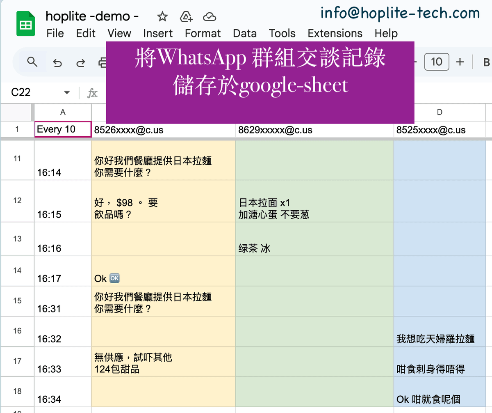Increase font size with plus button

click(x=460, y=62)
